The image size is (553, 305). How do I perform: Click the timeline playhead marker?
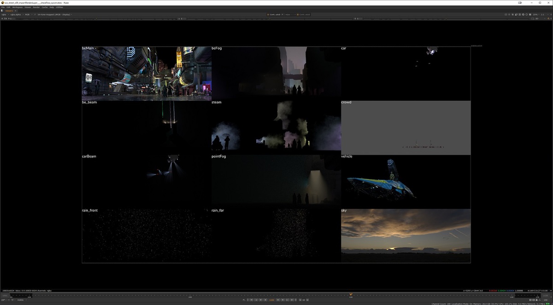[x=351, y=294]
